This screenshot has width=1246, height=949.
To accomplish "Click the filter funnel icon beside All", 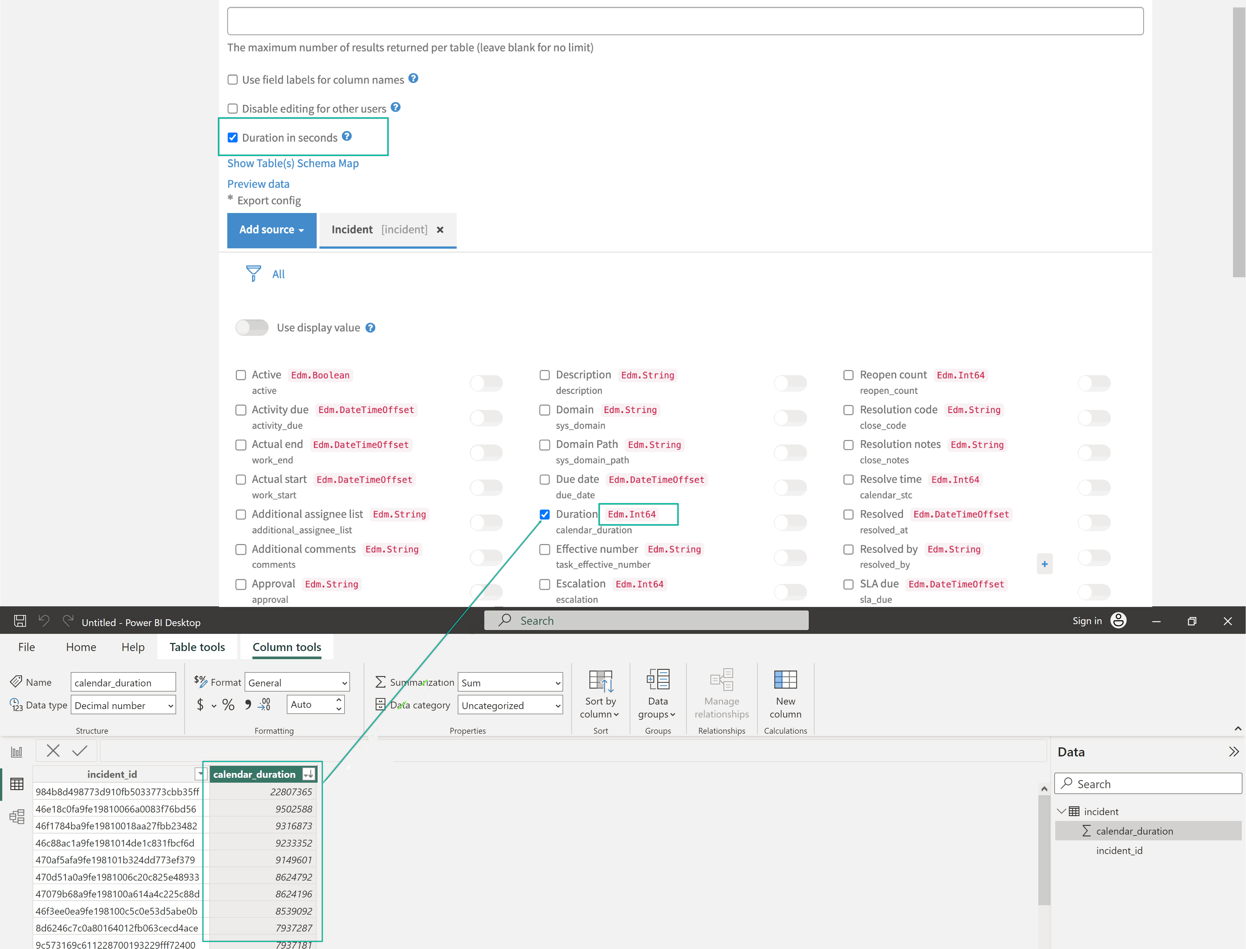I will coord(253,274).
